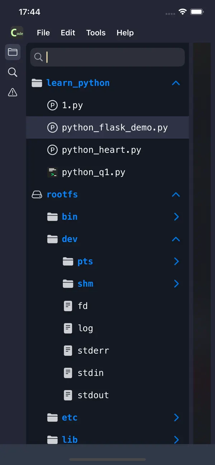Open the Edit menu
The image size is (215, 465).
coord(68,33)
